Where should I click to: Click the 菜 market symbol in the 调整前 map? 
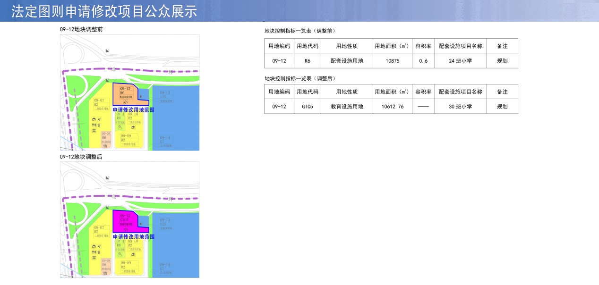tap(94, 131)
